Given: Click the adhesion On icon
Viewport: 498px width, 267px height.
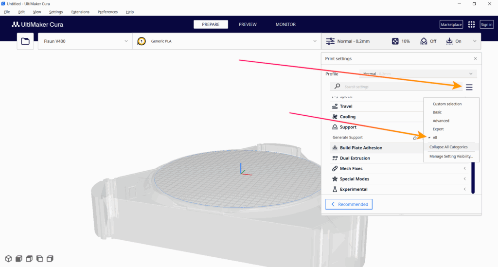Looking at the screenshot, I should (449, 41).
